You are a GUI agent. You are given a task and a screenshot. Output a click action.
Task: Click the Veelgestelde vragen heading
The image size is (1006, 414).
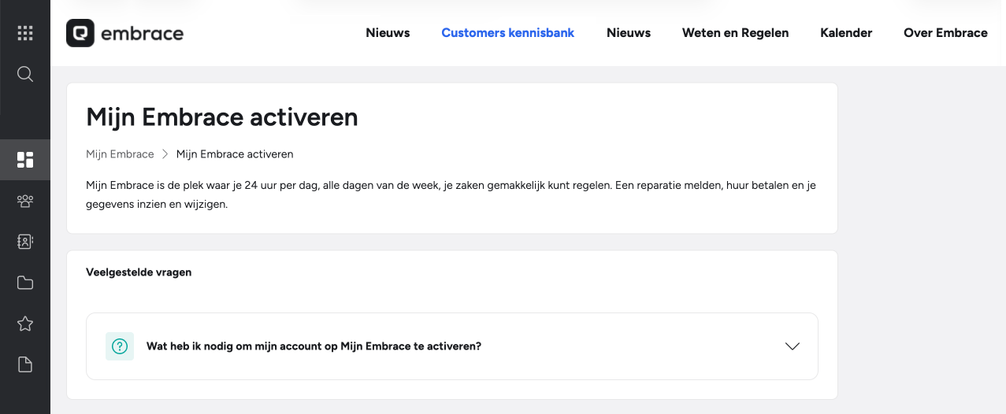(139, 272)
